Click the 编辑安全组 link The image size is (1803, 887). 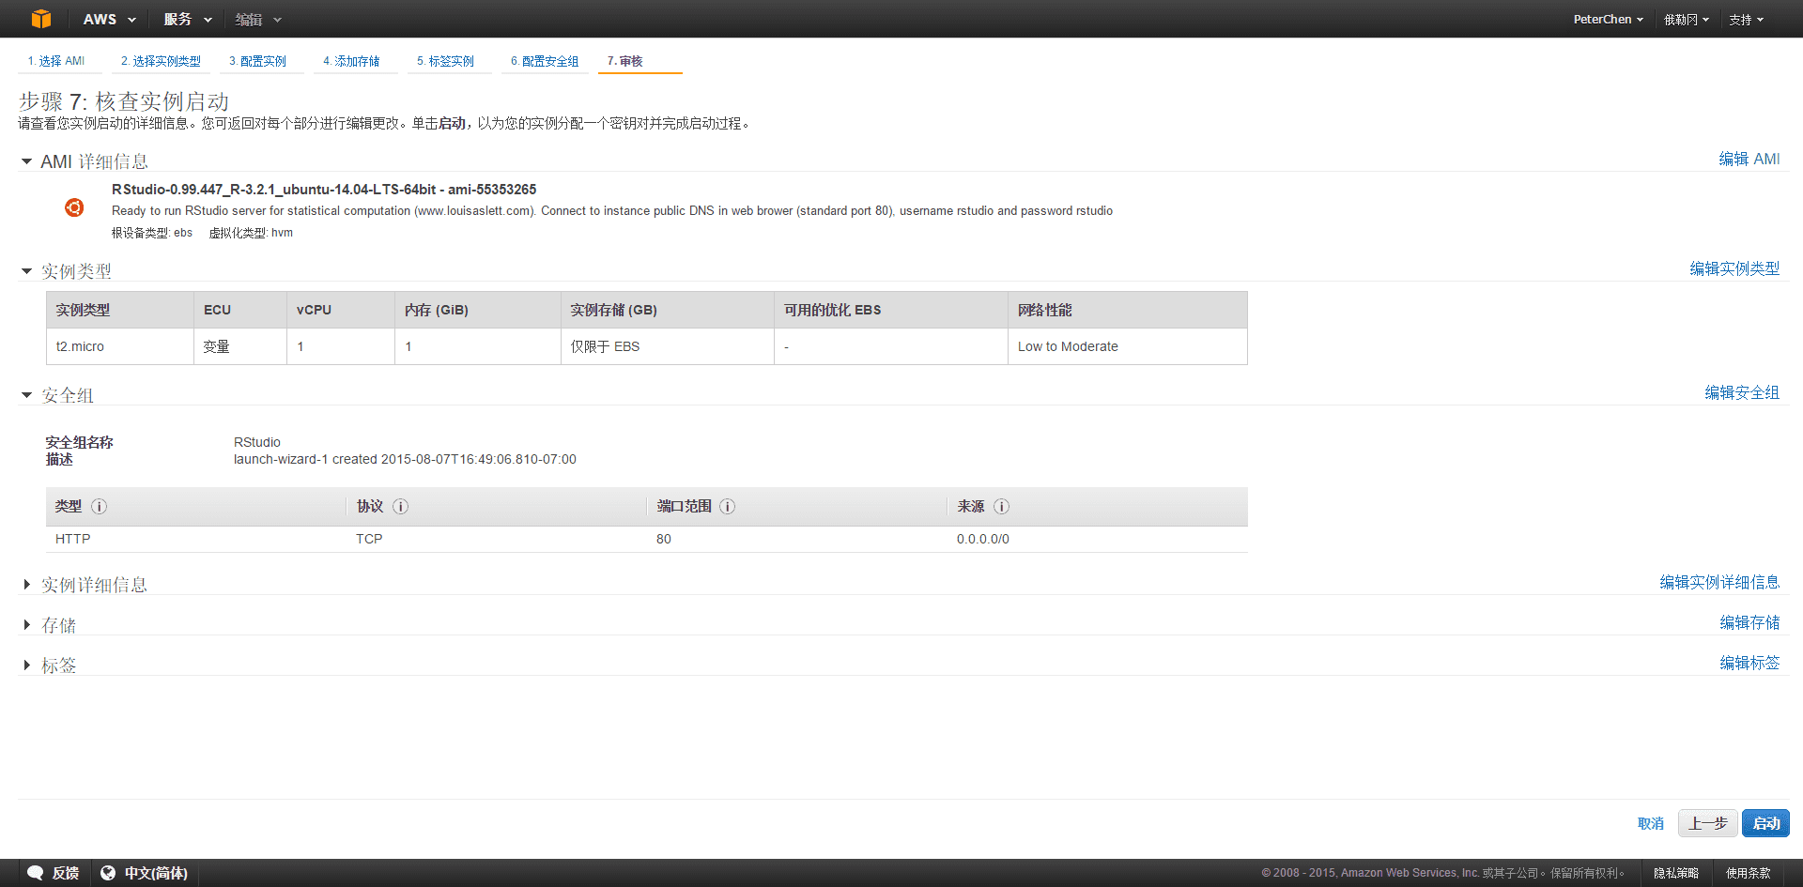click(1742, 392)
